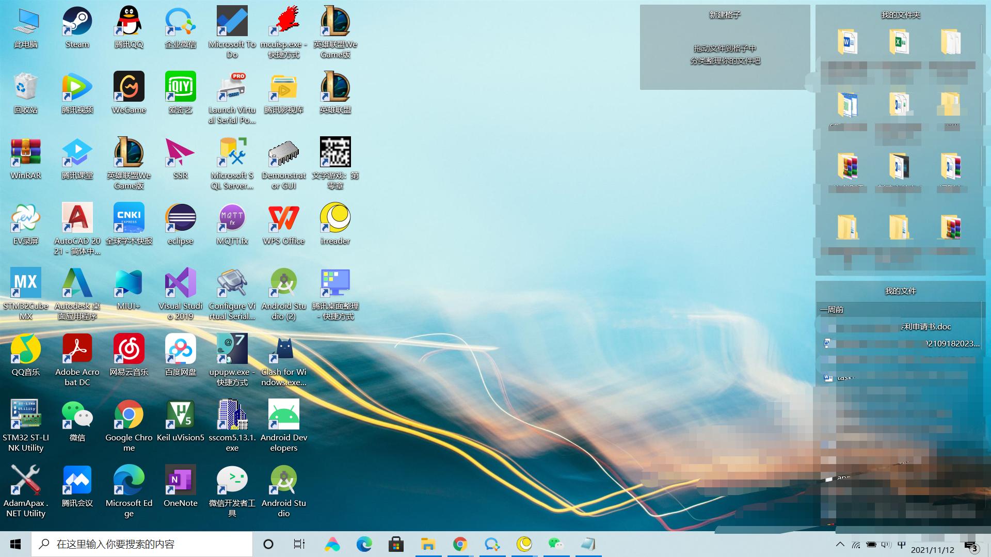Open Google Chrome from the taskbar
991x557 pixels.
460,544
